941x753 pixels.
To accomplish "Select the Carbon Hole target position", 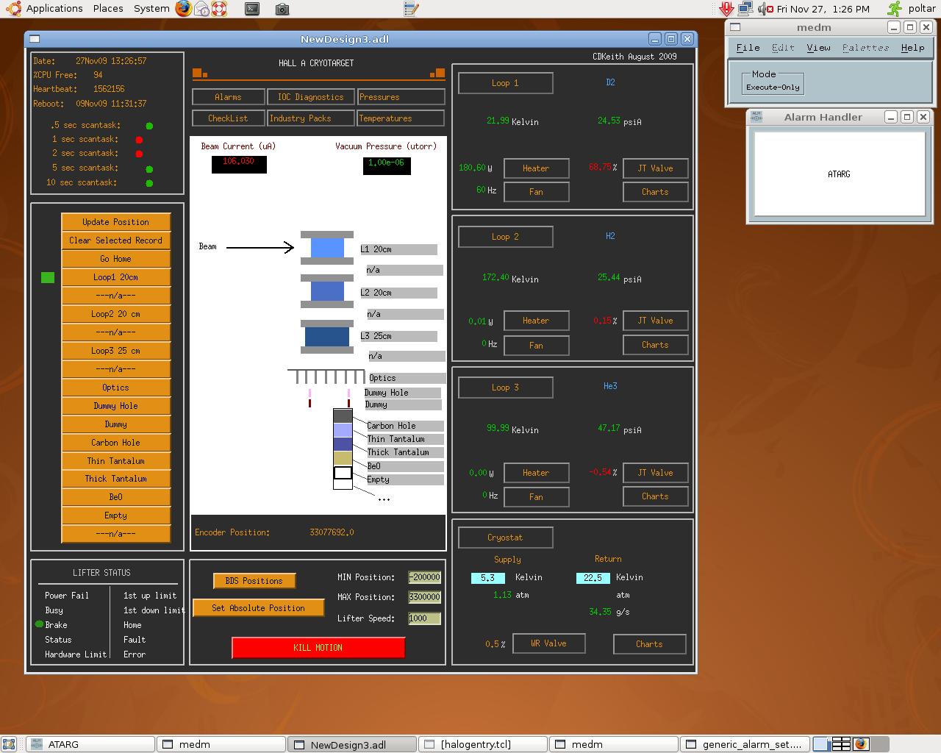I will pos(116,443).
